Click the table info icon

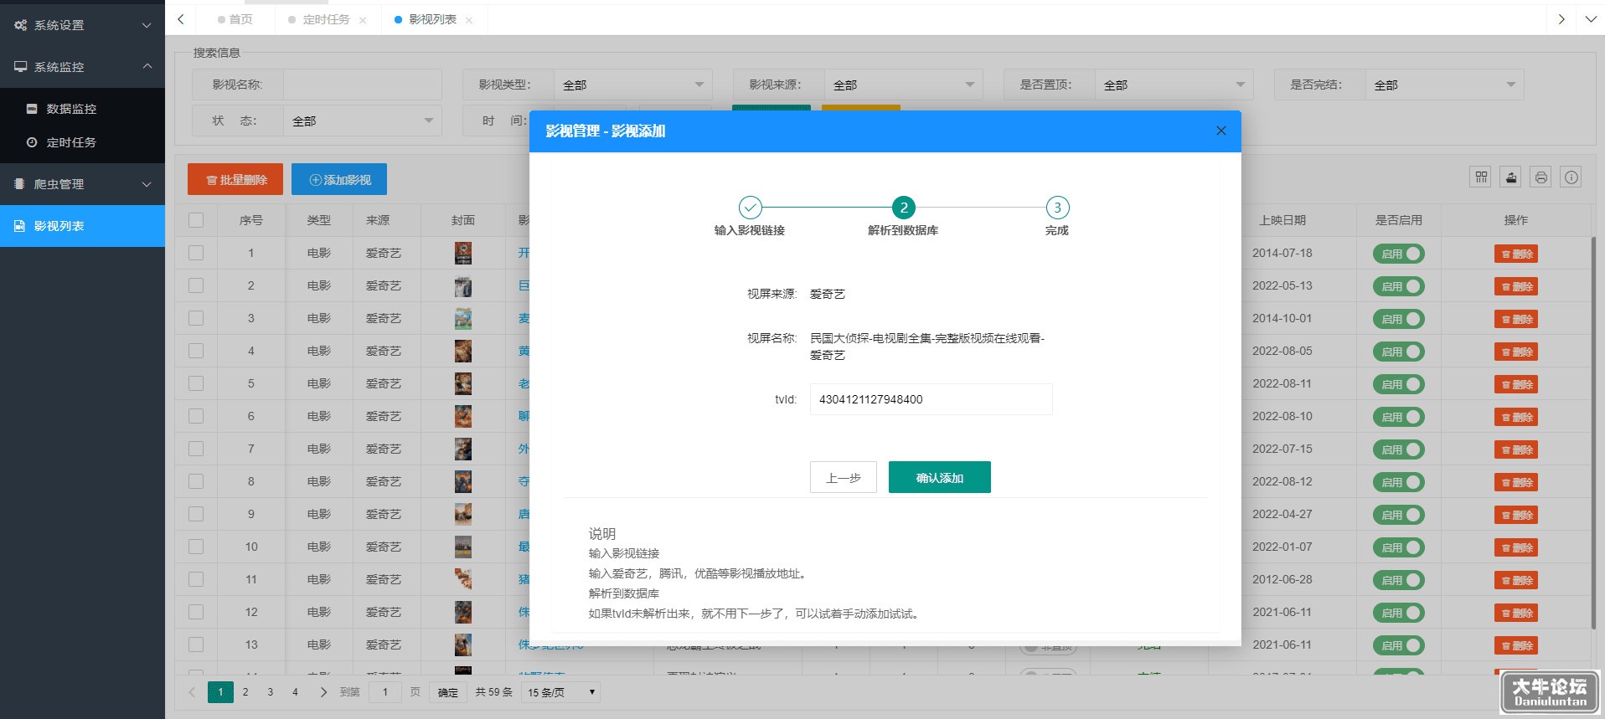[1571, 177]
